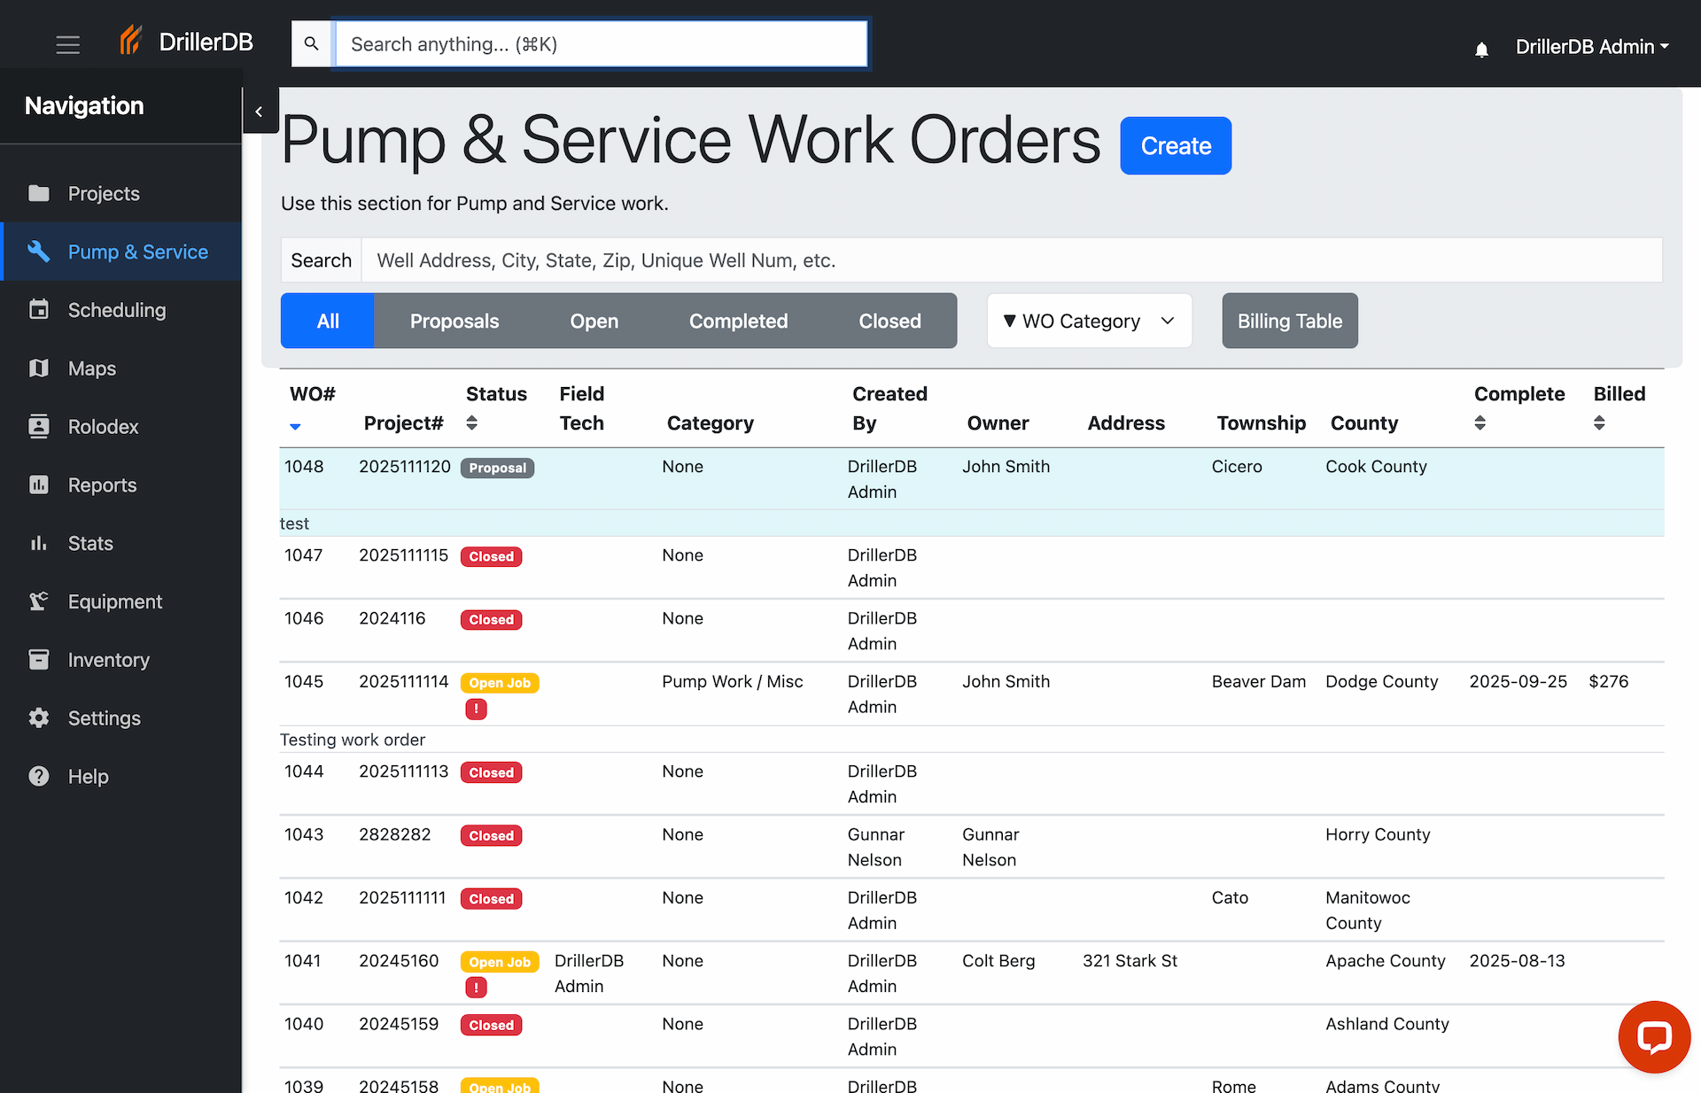This screenshot has width=1701, height=1093.
Task: Toggle sort on the Complete column
Action: (x=1480, y=423)
